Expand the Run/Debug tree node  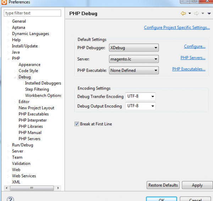point(9,145)
